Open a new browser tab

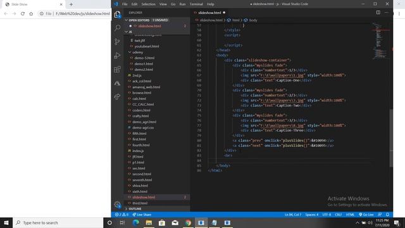[x=71, y=4]
